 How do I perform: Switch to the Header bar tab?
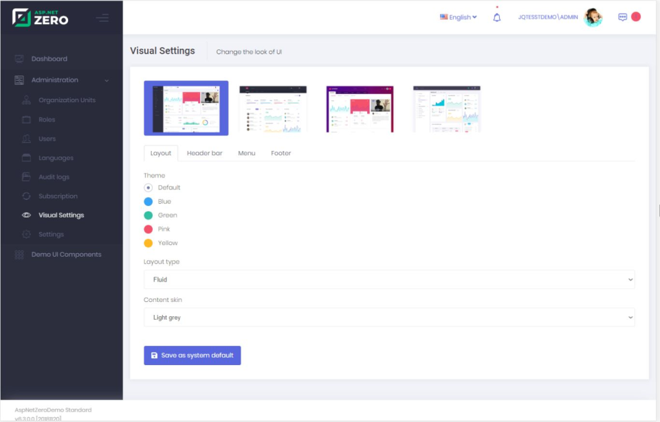click(x=204, y=153)
